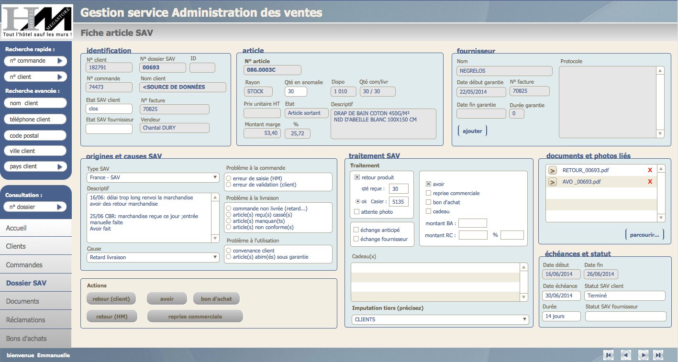Click the ajouter button in fournisseur
The width and height of the screenshot is (678, 362).
pyautogui.click(x=472, y=131)
